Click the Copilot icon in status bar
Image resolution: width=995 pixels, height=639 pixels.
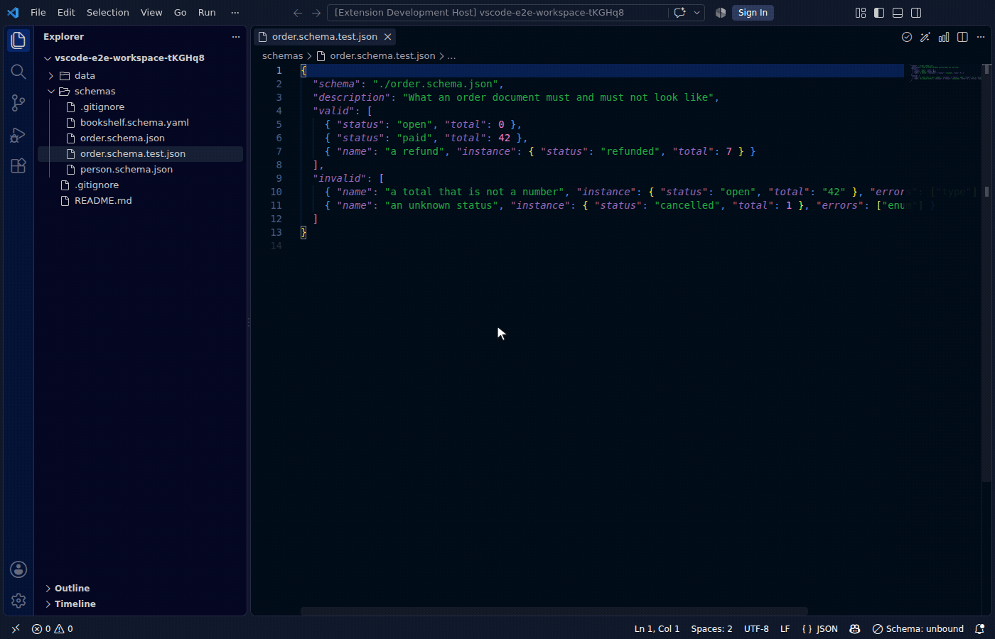[x=855, y=629]
